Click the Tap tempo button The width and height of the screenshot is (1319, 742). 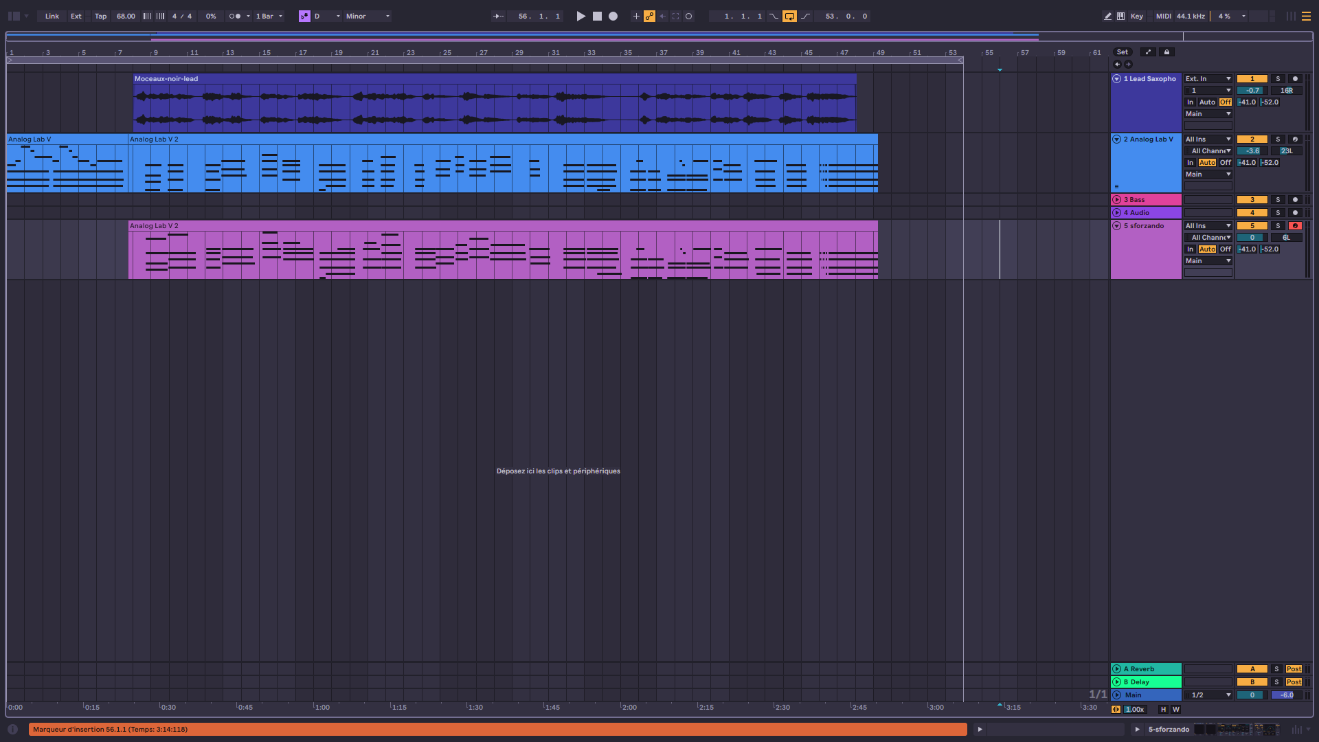pyautogui.click(x=100, y=16)
